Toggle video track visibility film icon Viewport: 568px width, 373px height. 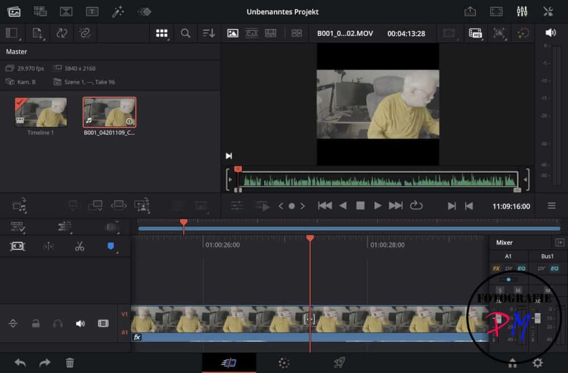point(103,324)
